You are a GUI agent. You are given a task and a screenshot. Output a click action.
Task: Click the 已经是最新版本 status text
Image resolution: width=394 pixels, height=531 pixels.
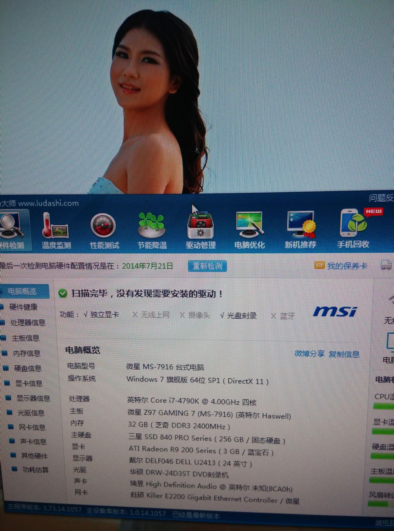(x=196, y=514)
